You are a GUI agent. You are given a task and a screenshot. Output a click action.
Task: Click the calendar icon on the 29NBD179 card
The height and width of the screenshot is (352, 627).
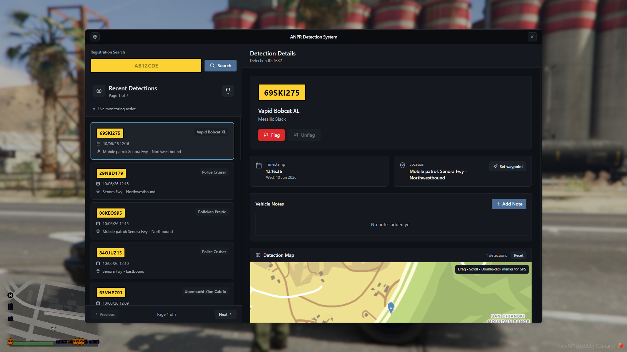point(98,184)
